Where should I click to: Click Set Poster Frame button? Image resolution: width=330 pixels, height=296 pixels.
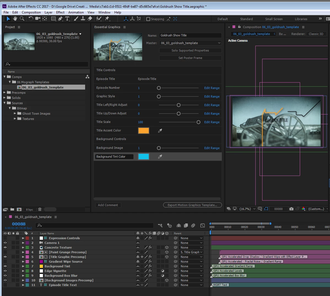(190, 58)
